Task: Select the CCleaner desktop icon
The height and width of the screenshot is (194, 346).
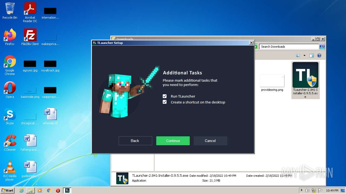Action: click(10, 143)
